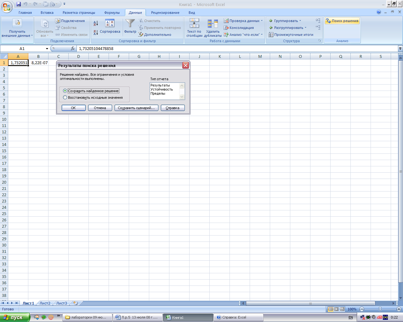Switch to Page Layout view icon

point(336,309)
